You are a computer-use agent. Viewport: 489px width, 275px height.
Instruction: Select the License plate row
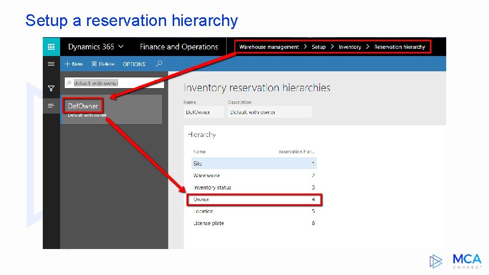tap(254, 223)
